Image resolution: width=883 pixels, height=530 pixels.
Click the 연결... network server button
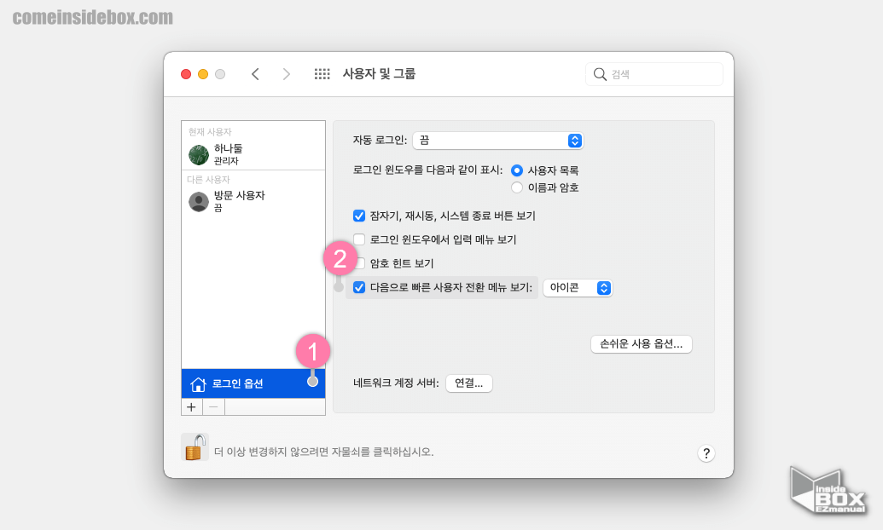(468, 383)
